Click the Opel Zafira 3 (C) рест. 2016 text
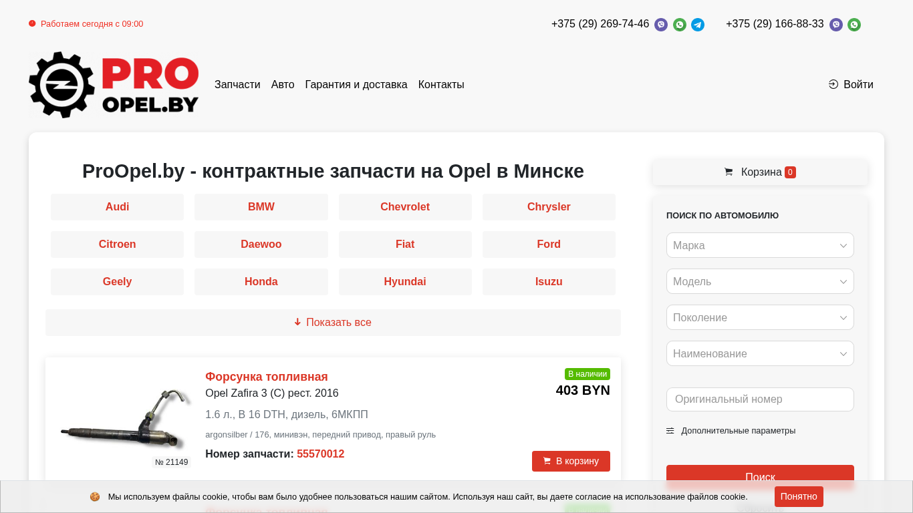This screenshot has height=513, width=913. click(x=272, y=393)
